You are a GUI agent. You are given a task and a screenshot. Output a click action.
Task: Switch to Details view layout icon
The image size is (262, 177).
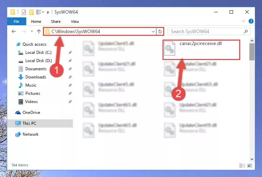point(242,165)
